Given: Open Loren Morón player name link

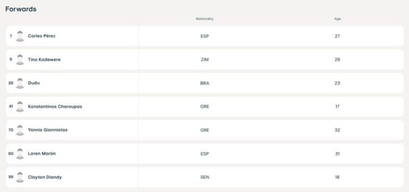Looking at the screenshot, I should 42,154.
